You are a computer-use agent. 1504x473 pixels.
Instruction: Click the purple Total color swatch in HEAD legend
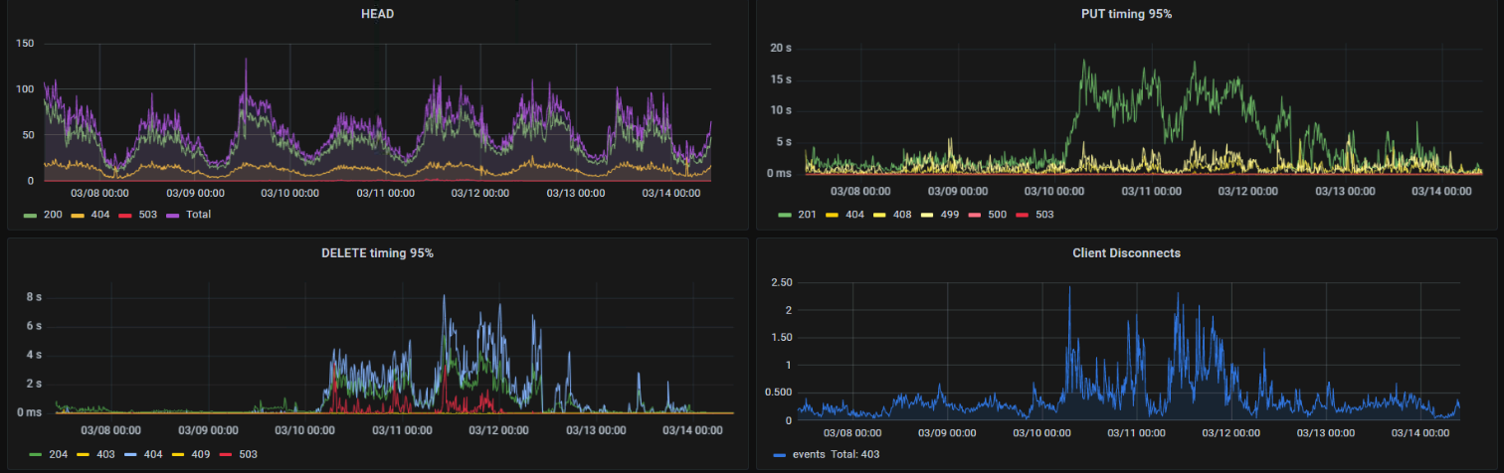click(x=171, y=215)
